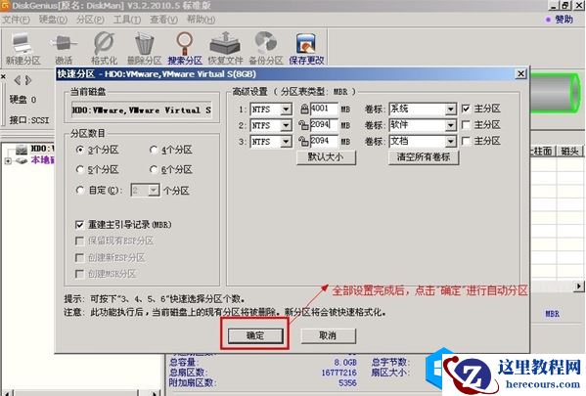Click the 新建分区 toolbar icon
Screen dimensions: 586x396
point(23,49)
